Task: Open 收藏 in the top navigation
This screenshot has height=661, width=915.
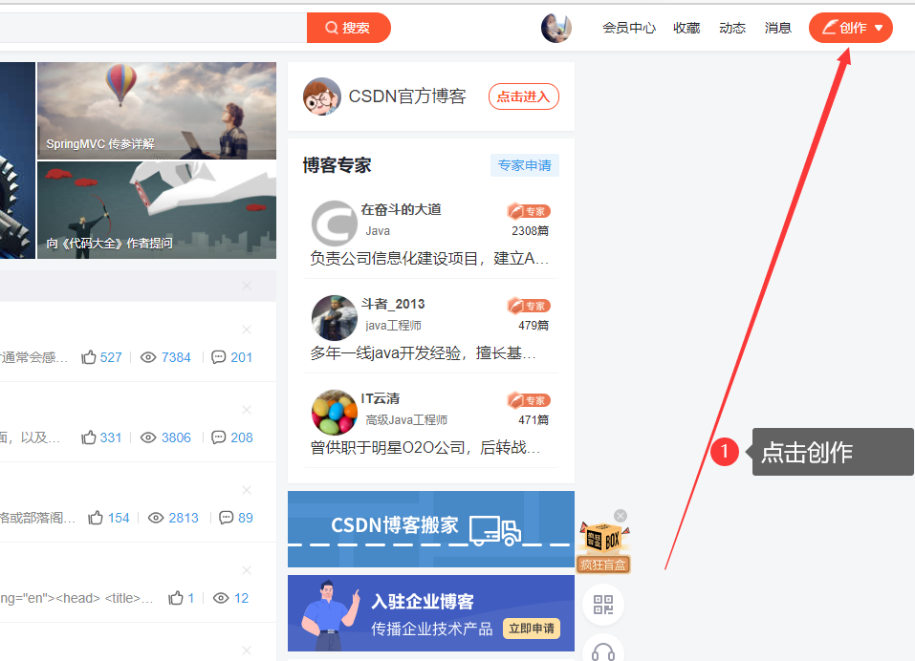Action: pos(686,28)
